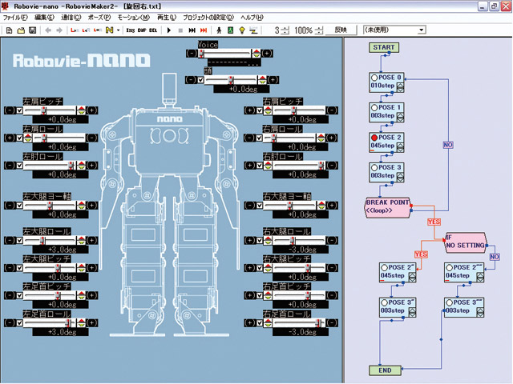Viewport: 513px width, 384px height.
Task: Click the (+) button beside Voice slider
Action: pyautogui.click(x=266, y=53)
